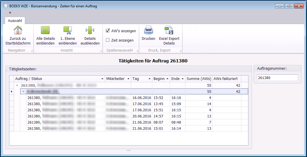
Task: Click the Alle Details einblenden icon
Action: (x=45, y=30)
